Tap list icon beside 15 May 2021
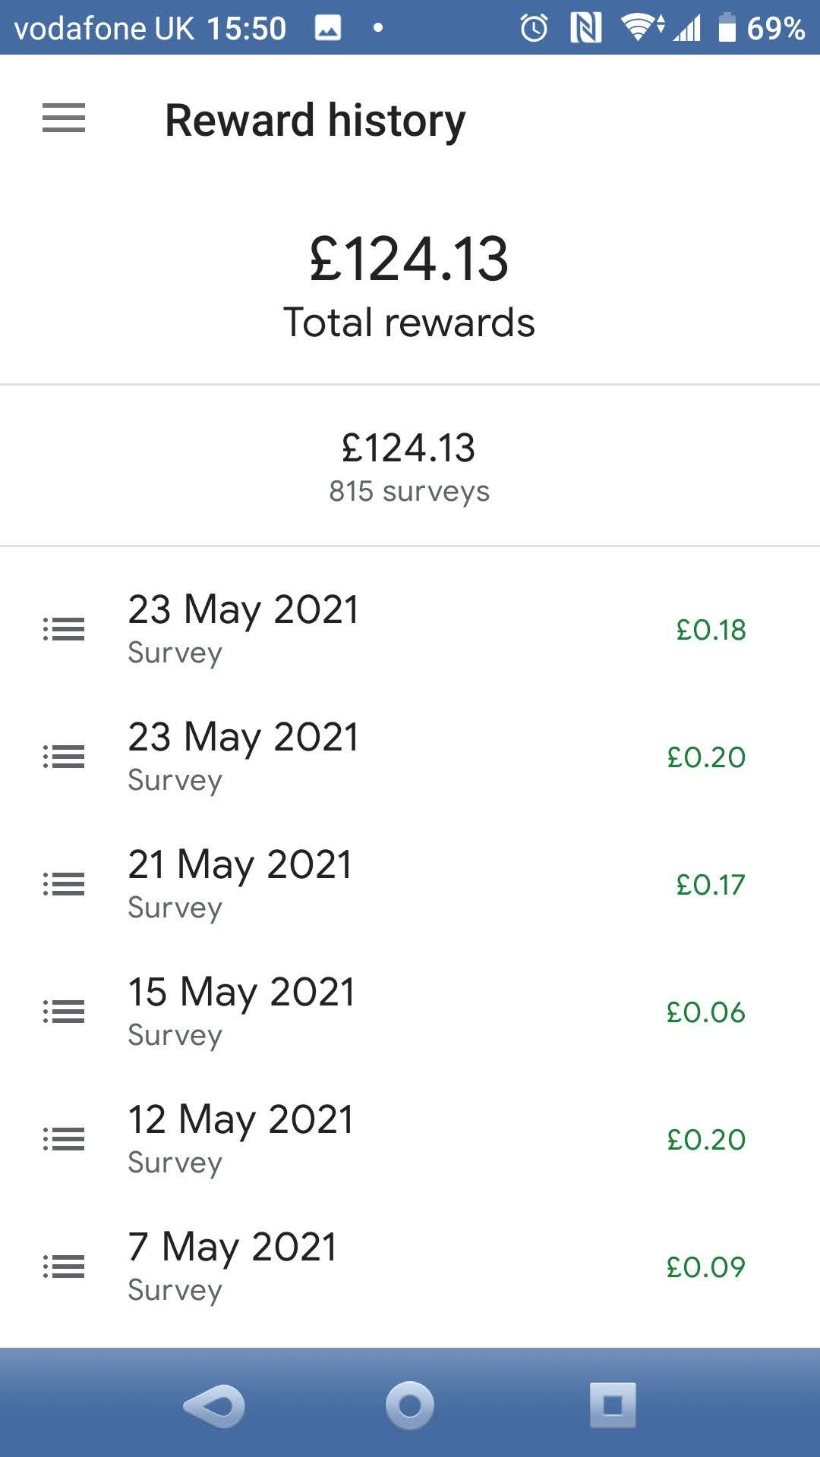 coord(64,1012)
